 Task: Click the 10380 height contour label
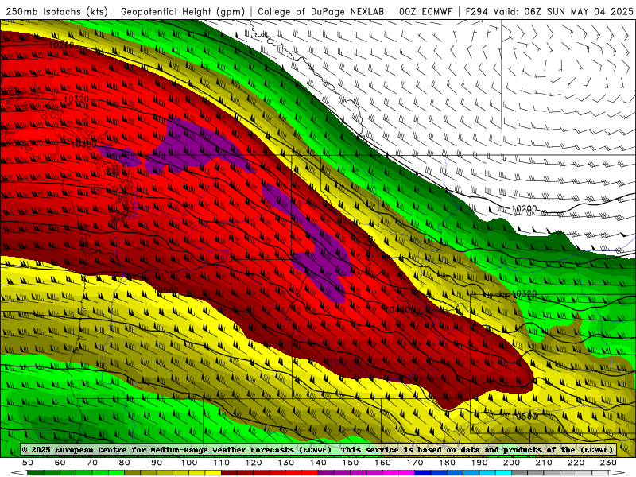pos(84,145)
